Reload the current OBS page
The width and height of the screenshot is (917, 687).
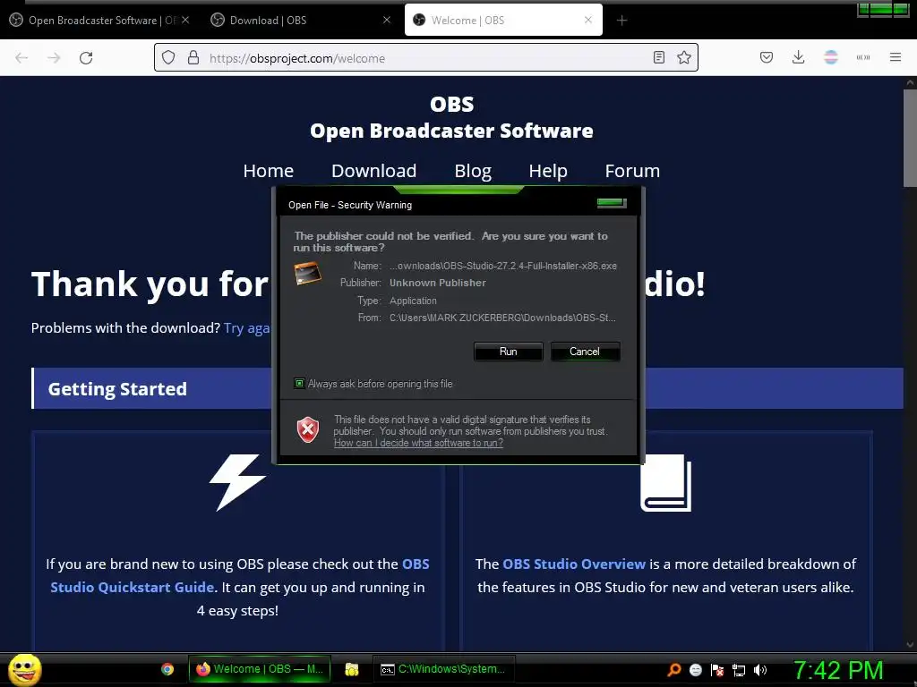click(x=86, y=58)
